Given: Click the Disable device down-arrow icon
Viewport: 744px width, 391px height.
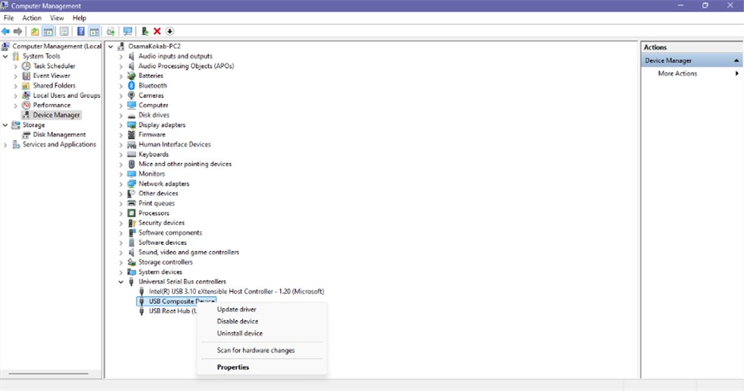Looking at the screenshot, I should [169, 31].
